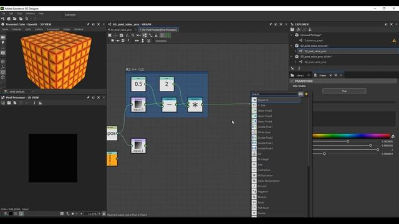Open the Tools menu
This screenshot has height=224, width=399.
click(19, 14)
